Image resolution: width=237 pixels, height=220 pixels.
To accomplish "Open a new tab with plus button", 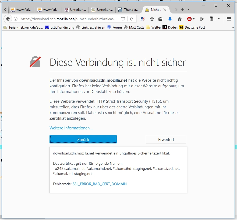I will pyautogui.click(x=183, y=10).
